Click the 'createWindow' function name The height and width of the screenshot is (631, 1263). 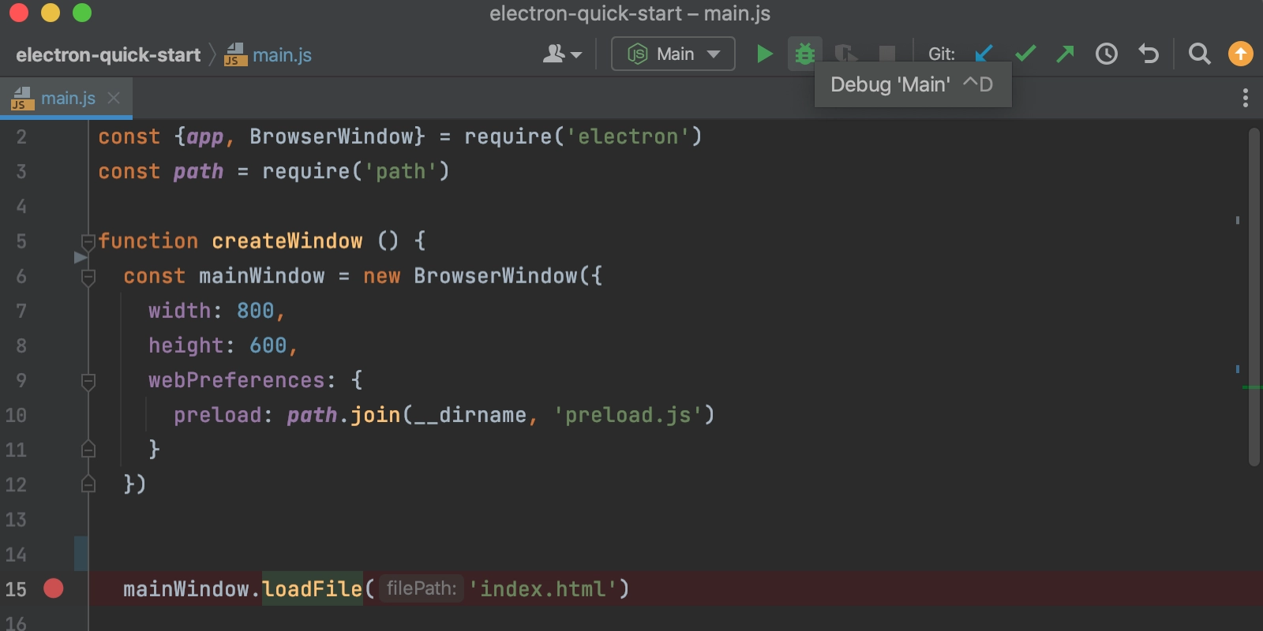[287, 241]
